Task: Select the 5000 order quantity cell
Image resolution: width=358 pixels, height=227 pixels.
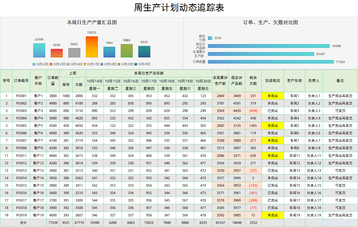Action: (x=53, y=118)
